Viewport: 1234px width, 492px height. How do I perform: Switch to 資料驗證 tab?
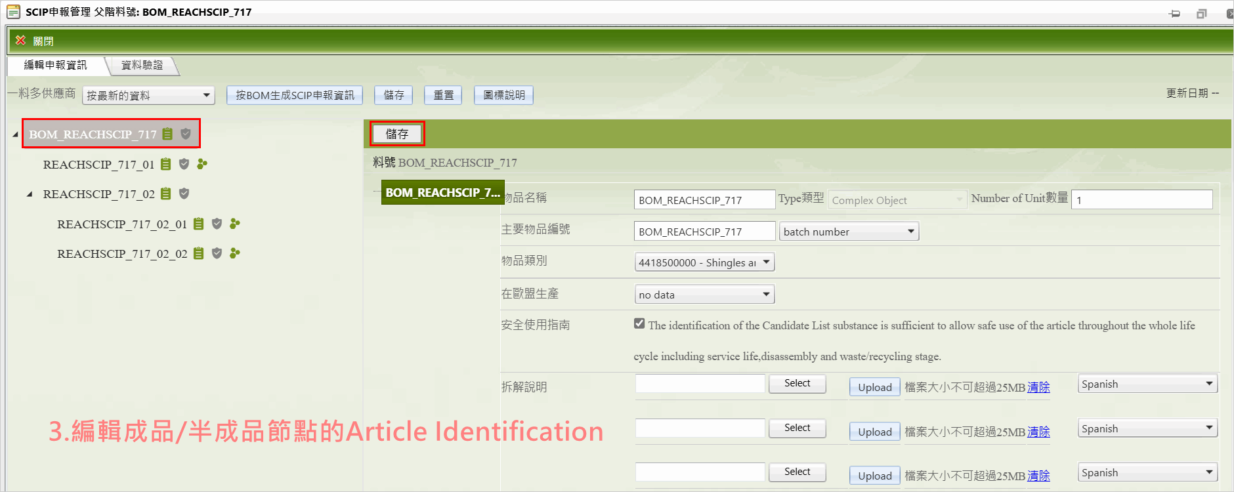[142, 65]
